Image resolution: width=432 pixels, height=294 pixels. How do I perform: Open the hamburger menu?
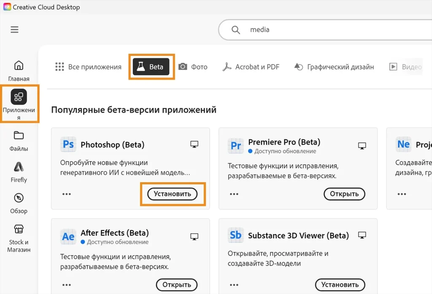[x=15, y=30]
